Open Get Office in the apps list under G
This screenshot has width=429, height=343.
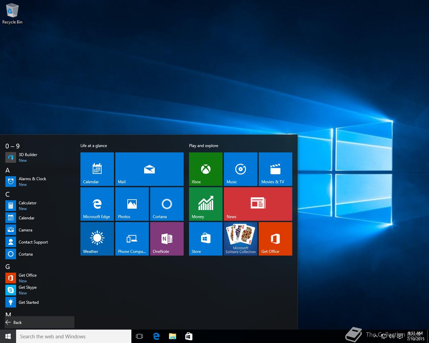pos(40,278)
